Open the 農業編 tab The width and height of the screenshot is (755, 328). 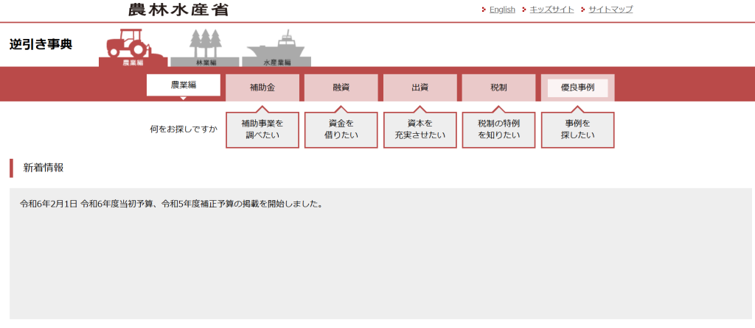pyautogui.click(x=184, y=85)
